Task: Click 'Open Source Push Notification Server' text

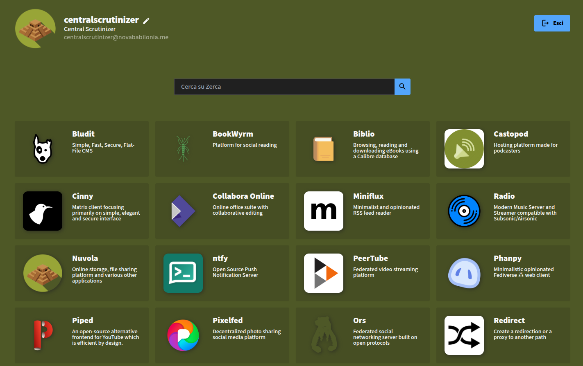Action: click(x=235, y=272)
